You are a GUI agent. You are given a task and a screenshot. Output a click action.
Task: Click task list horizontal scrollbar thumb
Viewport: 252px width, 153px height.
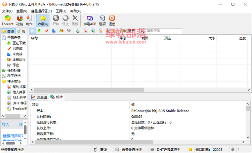pos(89,90)
